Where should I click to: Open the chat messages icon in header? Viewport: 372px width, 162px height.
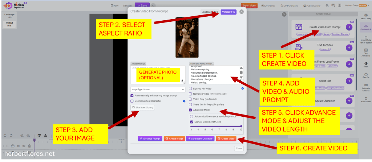point(333,5)
